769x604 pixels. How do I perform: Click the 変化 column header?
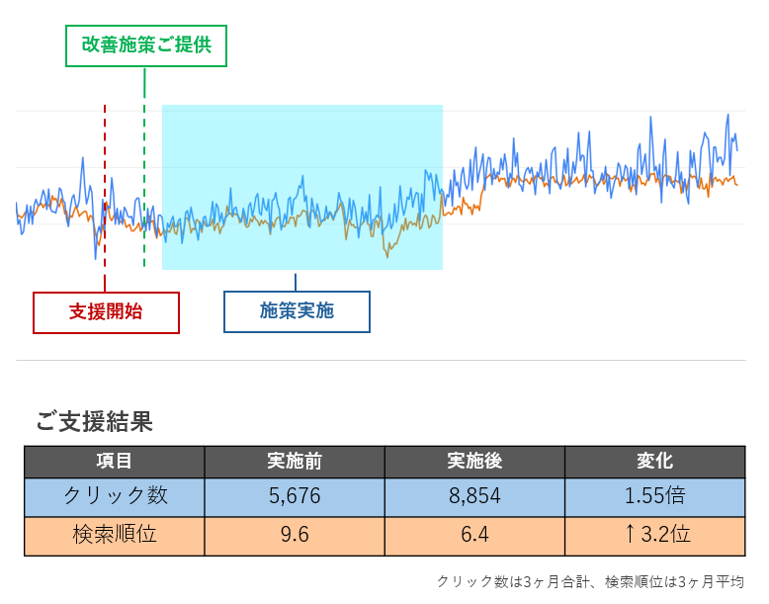(x=655, y=462)
